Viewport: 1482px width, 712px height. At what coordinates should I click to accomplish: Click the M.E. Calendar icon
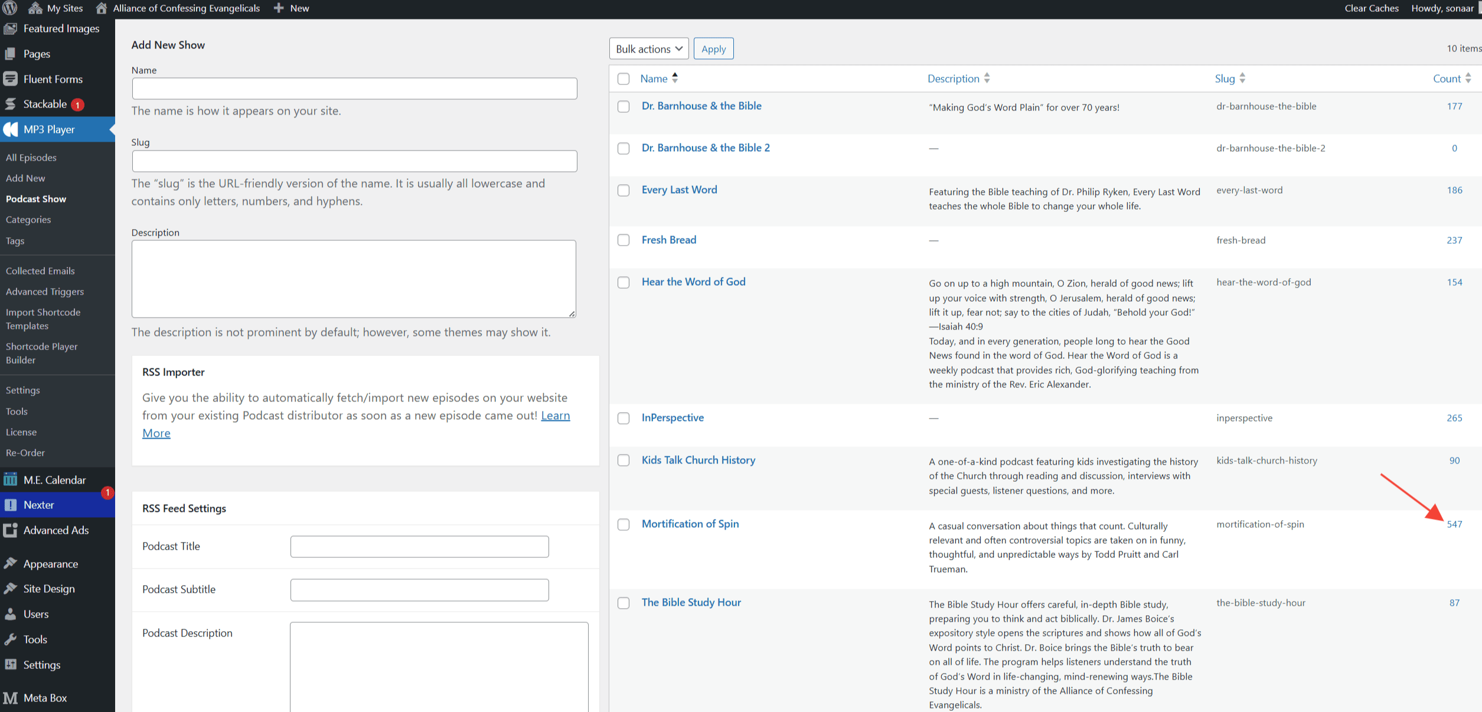[11, 479]
